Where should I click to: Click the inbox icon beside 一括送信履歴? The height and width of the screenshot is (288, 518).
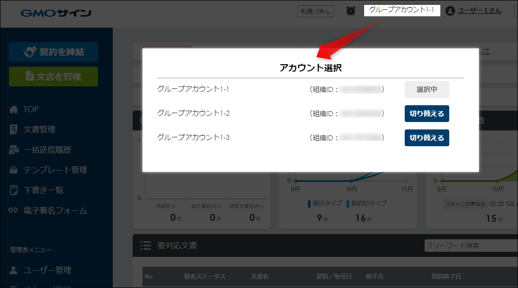[x=13, y=150]
